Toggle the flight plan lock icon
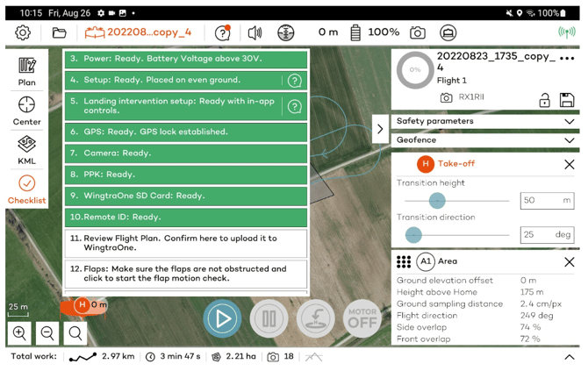Screen dimensions: 588x371 coord(544,100)
